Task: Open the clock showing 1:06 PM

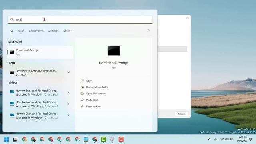Action: pyautogui.click(x=242, y=139)
